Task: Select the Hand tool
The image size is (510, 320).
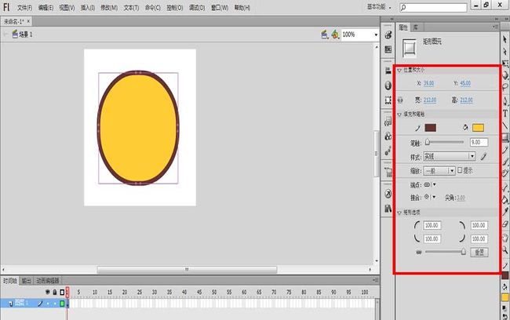Action: tap(505, 238)
